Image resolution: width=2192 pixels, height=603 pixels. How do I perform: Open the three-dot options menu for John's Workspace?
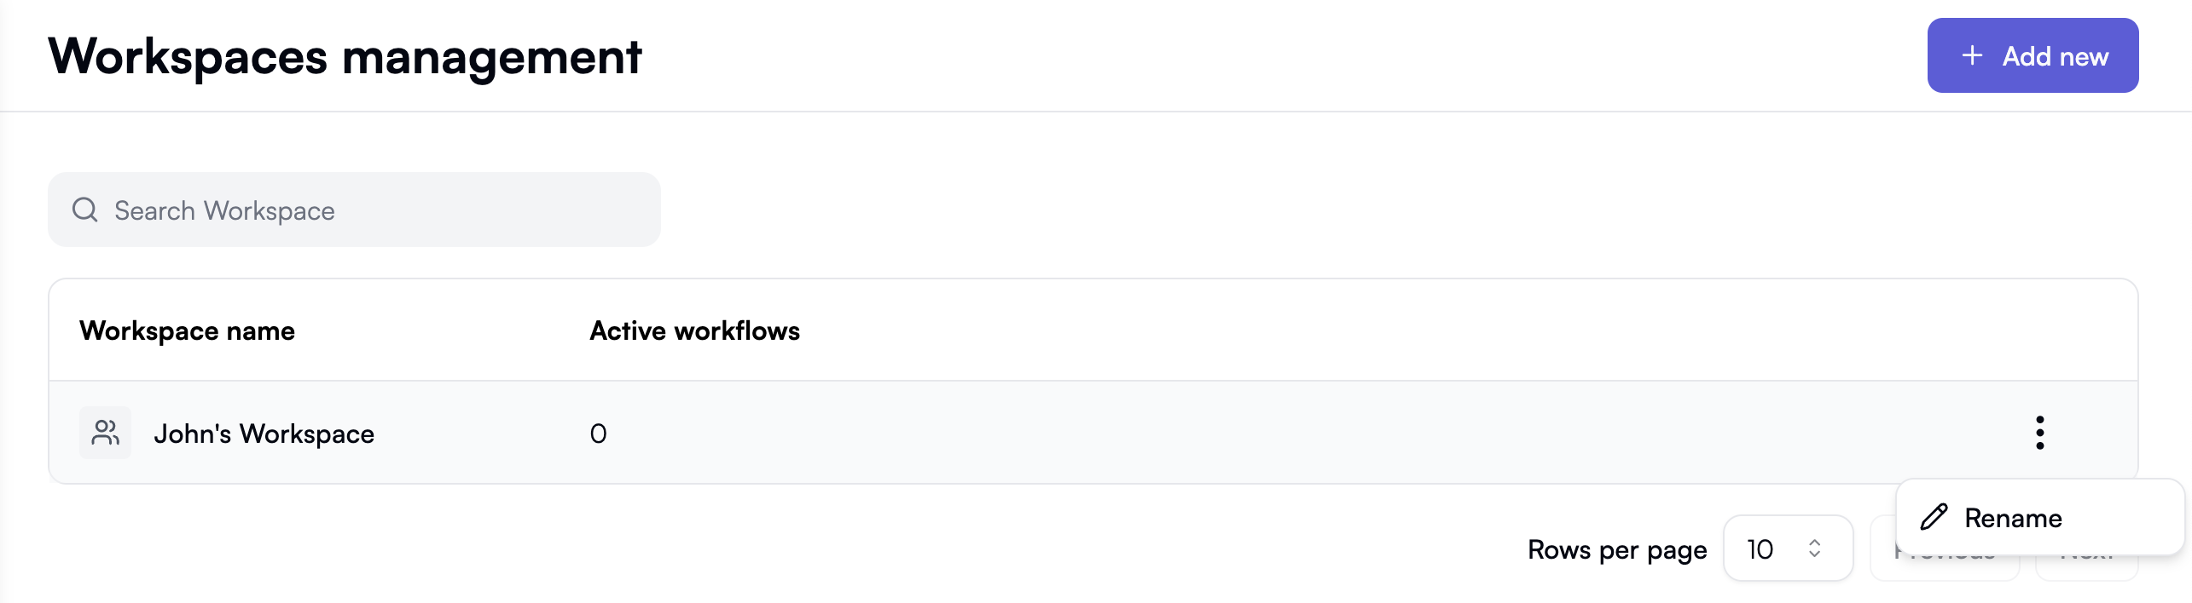[2041, 433]
